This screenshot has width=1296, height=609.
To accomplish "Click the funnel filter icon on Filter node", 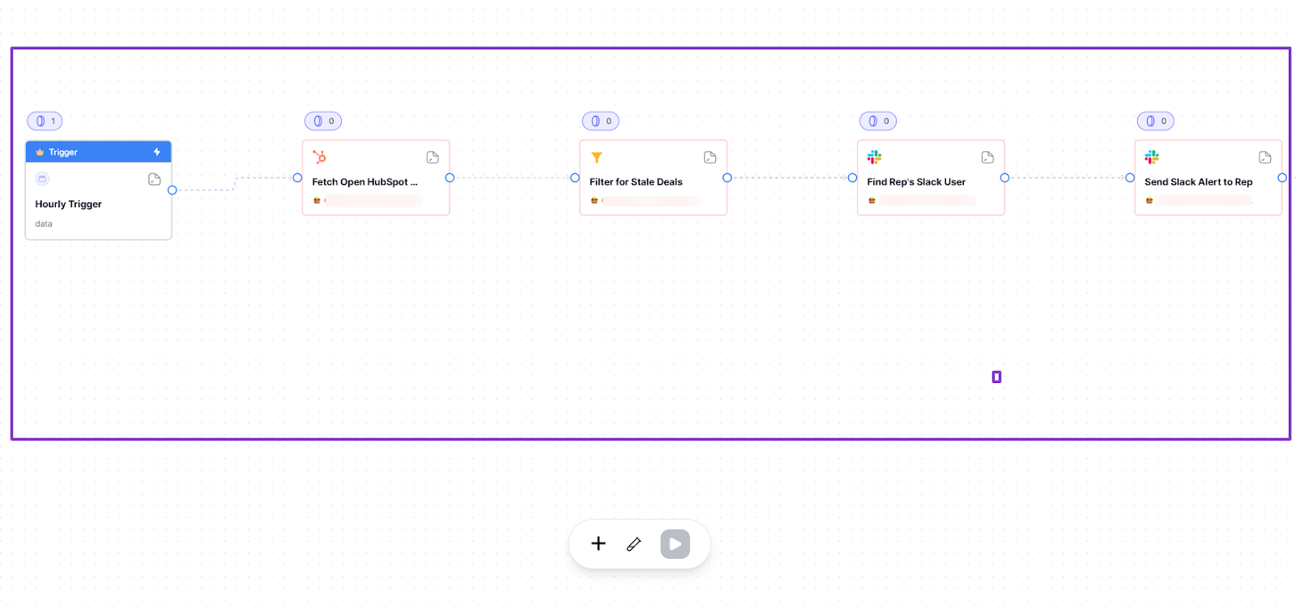I will (x=597, y=158).
